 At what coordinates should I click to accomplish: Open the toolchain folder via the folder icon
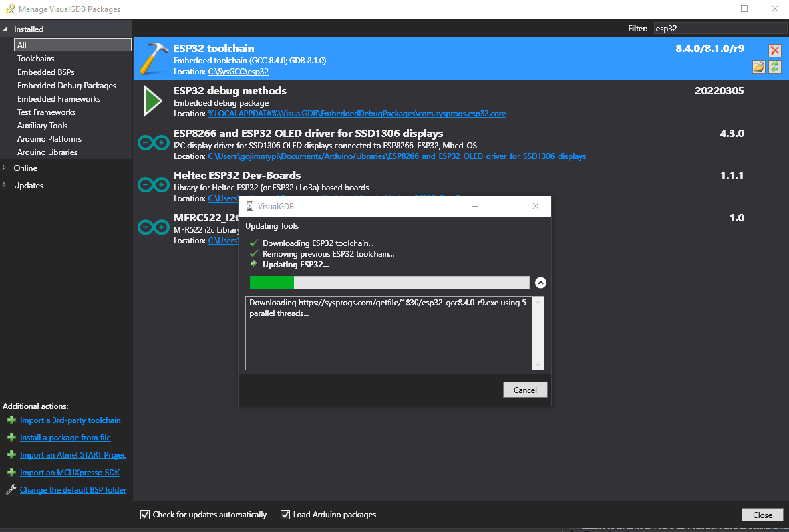coord(758,66)
